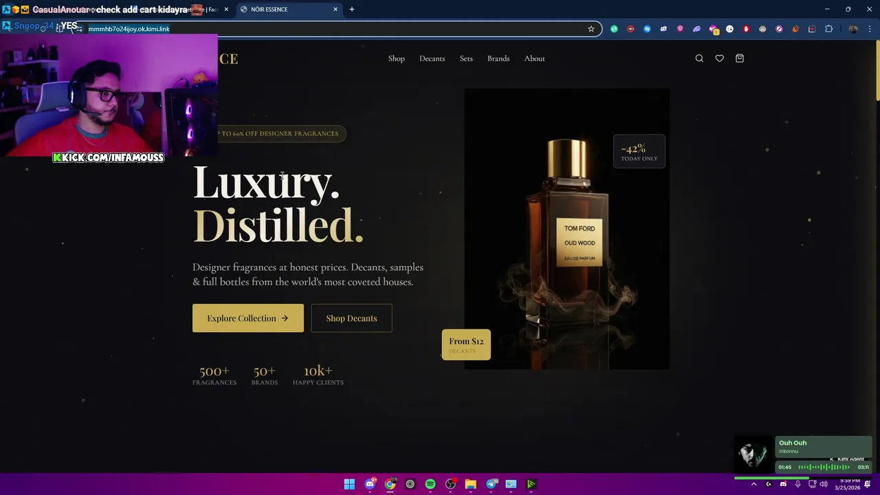Open Discord from the taskbar

click(x=370, y=484)
